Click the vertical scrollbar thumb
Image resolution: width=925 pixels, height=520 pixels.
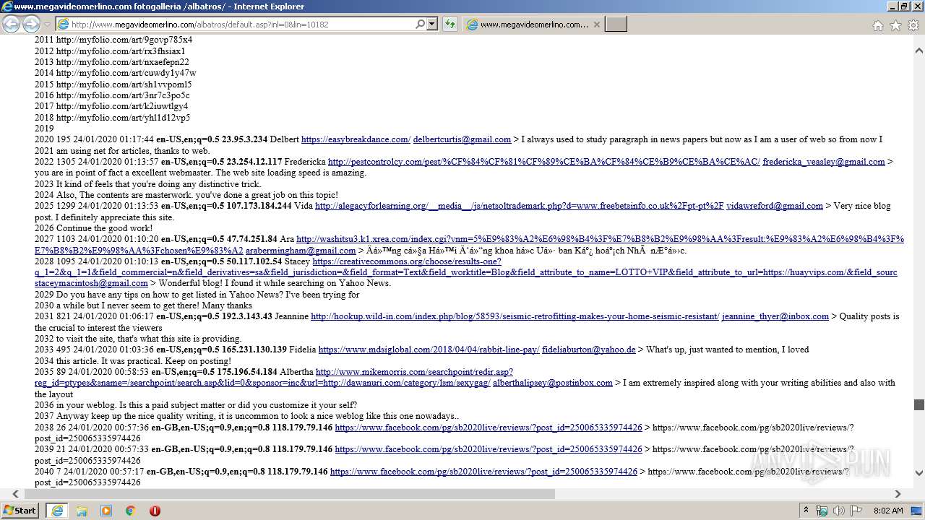coord(919,405)
